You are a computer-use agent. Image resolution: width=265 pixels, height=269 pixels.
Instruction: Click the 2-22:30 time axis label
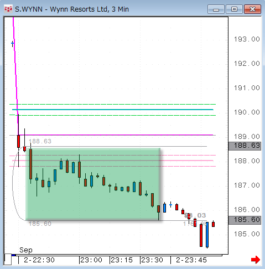(39, 260)
